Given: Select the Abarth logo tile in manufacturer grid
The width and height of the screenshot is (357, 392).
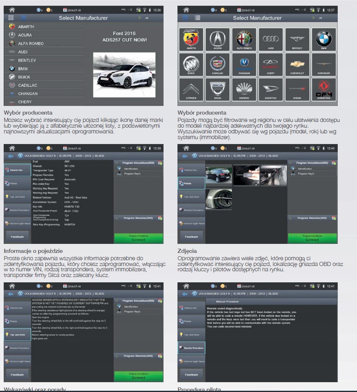Looking at the screenshot, I should (x=191, y=40).
